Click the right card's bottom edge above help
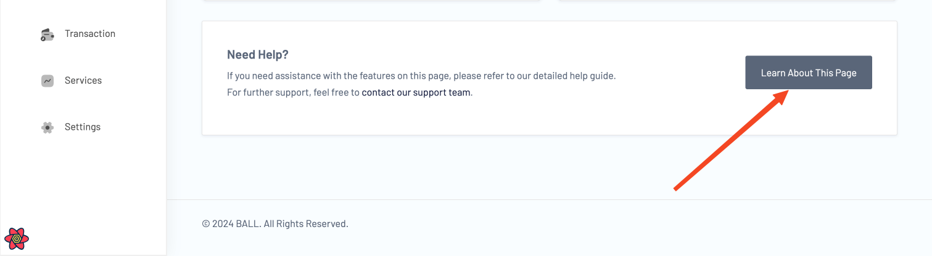 727,1
